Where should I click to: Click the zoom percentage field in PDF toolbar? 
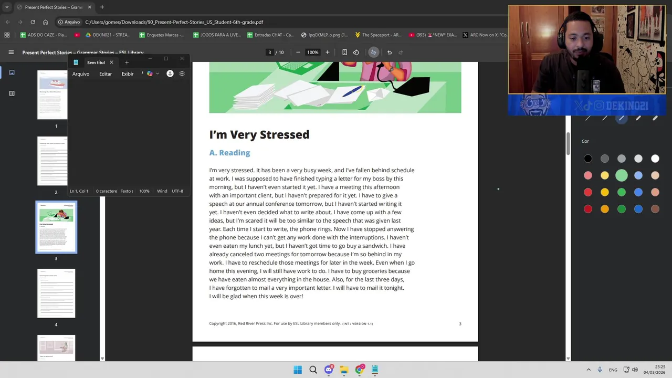[x=313, y=52]
